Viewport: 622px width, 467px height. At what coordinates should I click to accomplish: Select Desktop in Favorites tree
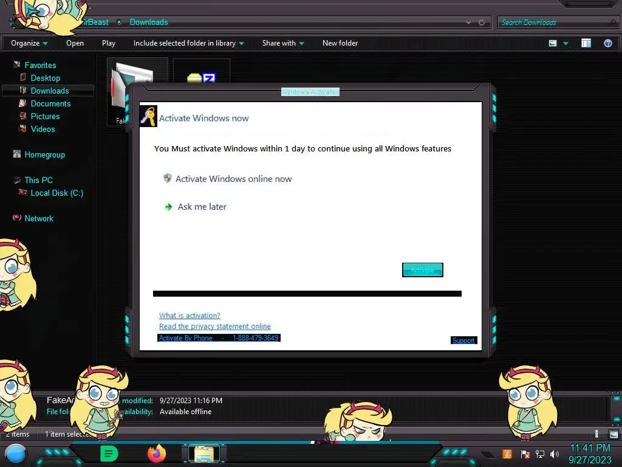tap(45, 78)
